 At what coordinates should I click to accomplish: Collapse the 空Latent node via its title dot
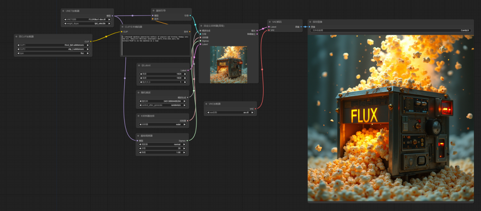pos(139,65)
